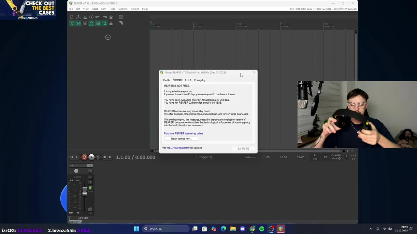This screenshot has height=234, width=417.
Task: Open the View menu
Action: pos(86,9)
